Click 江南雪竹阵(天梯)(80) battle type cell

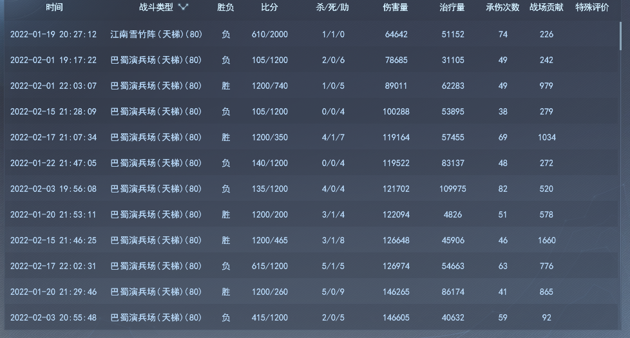(x=157, y=35)
